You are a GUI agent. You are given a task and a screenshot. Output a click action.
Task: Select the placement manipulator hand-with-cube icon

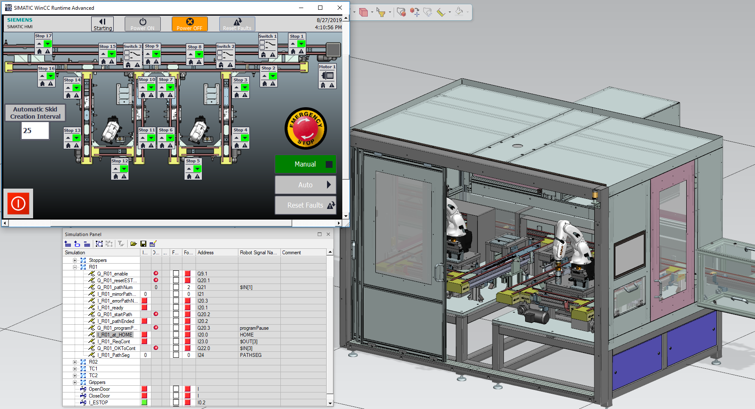(401, 12)
